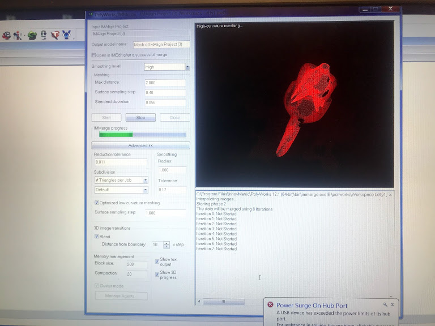Click the Input IMAlign Project field
This screenshot has width=435, height=326.
tap(140, 33)
